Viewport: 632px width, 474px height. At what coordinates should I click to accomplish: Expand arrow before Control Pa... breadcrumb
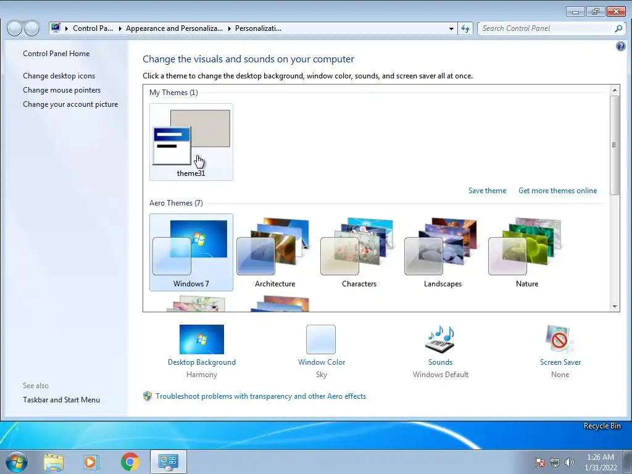[x=67, y=28]
